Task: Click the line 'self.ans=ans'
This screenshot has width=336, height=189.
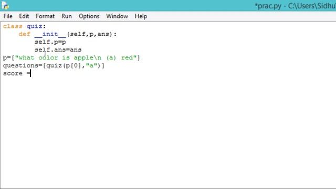Action: point(58,50)
